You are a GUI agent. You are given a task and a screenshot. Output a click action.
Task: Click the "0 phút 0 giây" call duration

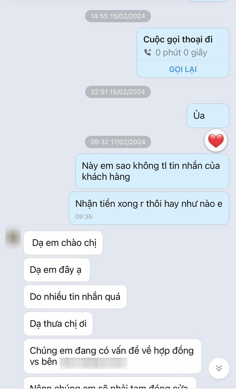click(181, 52)
